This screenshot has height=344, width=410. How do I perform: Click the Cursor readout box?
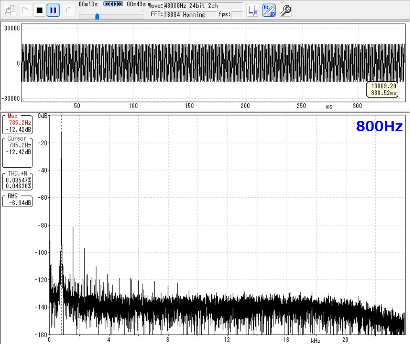17,151
